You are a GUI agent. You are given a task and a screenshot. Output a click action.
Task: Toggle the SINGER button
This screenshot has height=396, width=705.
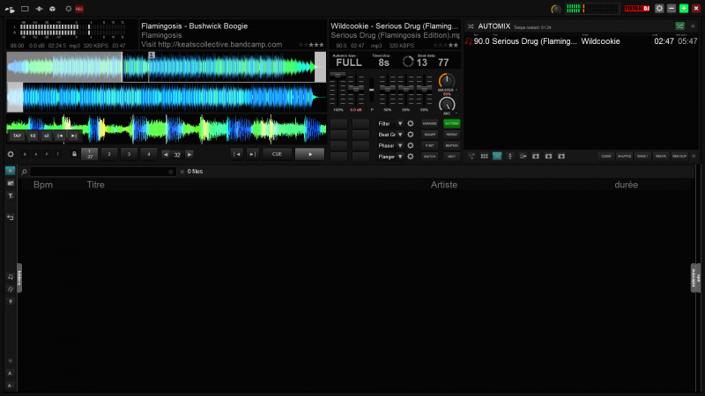[429, 135]
